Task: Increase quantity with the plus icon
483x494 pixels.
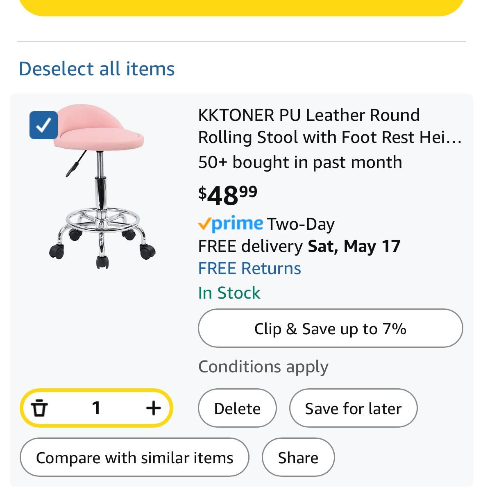Action: point(153,408)
